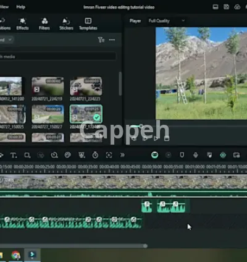Screen dimensions: 247x262
Task: Open the View menu
Action: coord(4,7)
